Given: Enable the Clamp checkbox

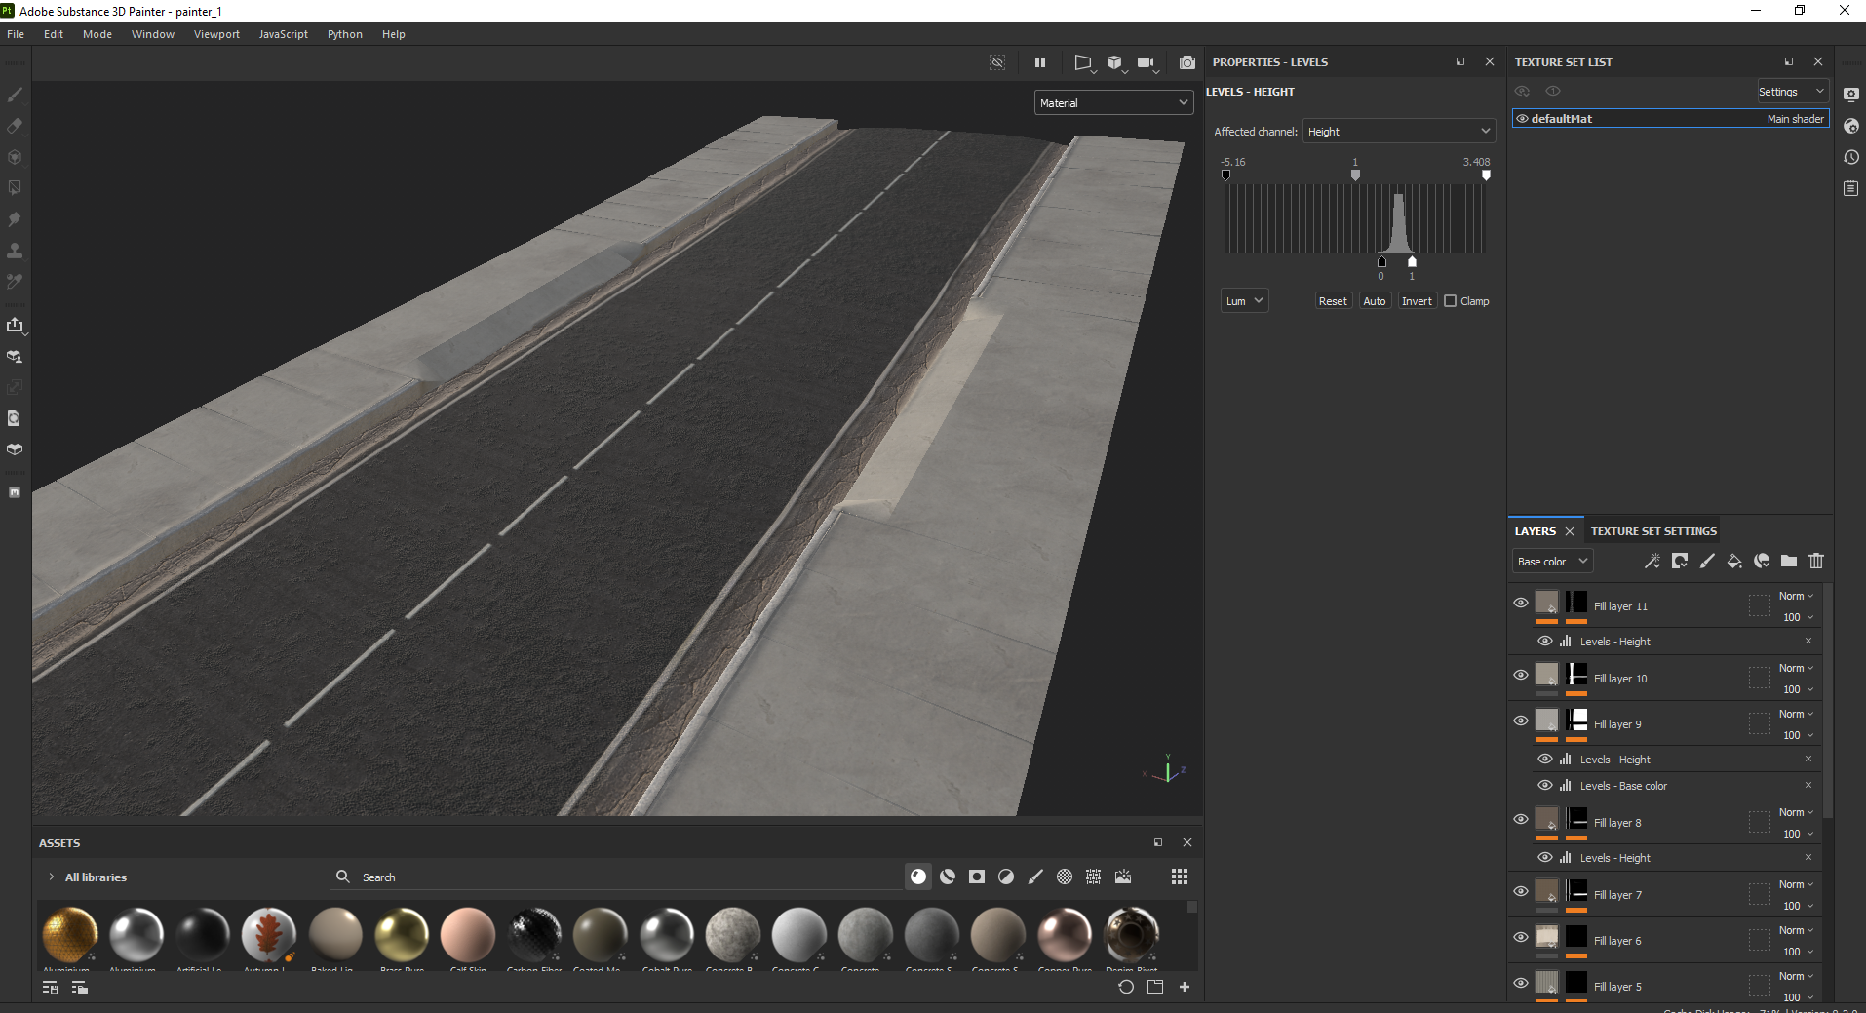Looking at the screenshot, I should point(1450,301).
